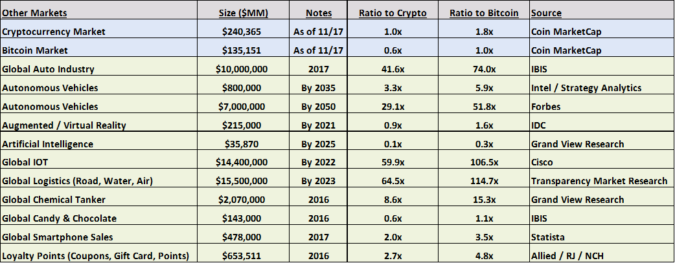Select the "Transparency Market Research" source cell

click(599, 181)
